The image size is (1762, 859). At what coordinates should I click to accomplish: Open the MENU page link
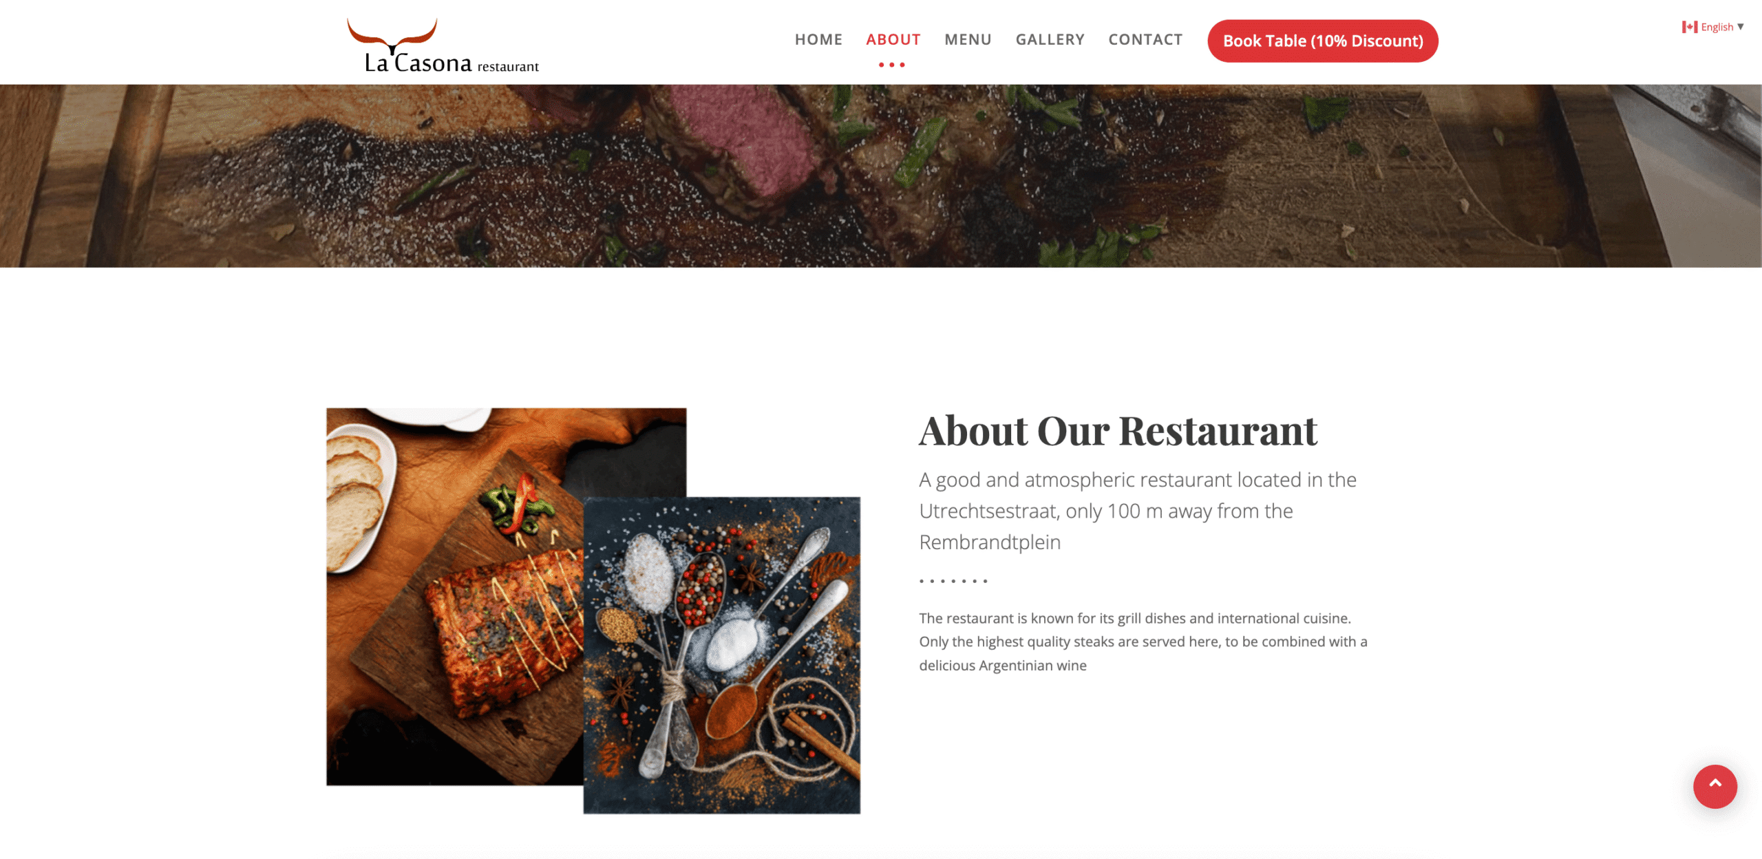(x=968, y=40)
